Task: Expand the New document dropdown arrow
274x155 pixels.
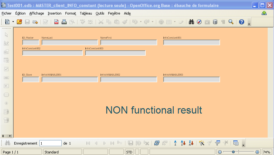Action: coord(13,22)
